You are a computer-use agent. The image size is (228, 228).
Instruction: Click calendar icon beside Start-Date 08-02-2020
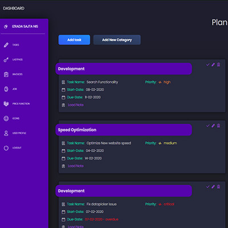(63, 89)
